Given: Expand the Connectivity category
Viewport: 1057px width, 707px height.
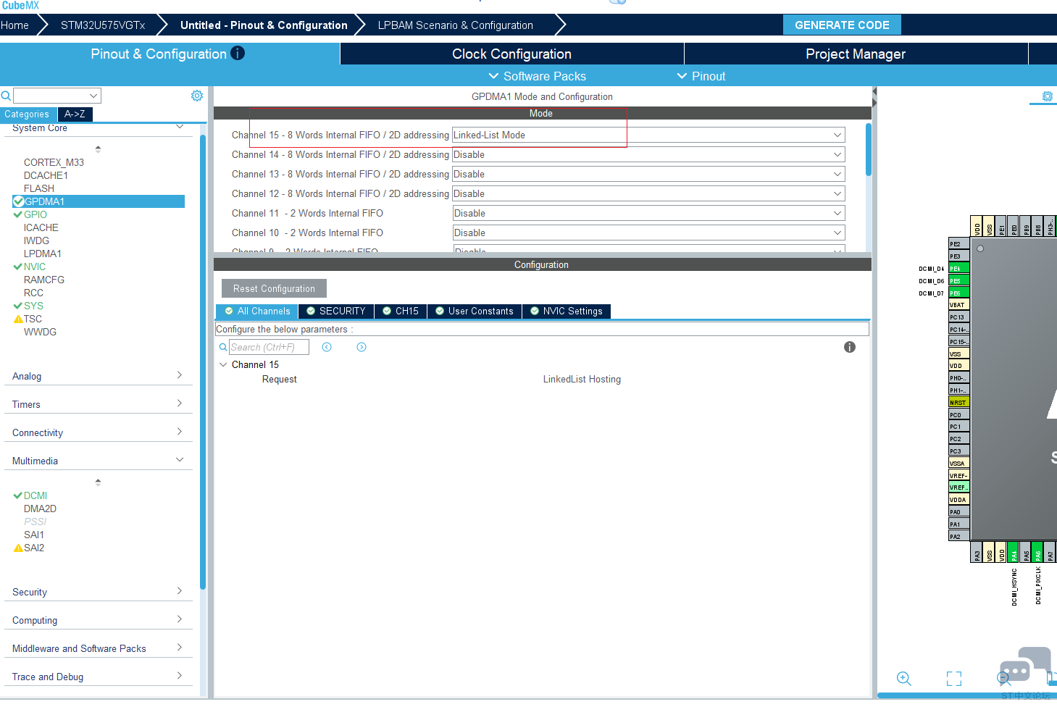Looking at the screenshot, I should (180, 432).
